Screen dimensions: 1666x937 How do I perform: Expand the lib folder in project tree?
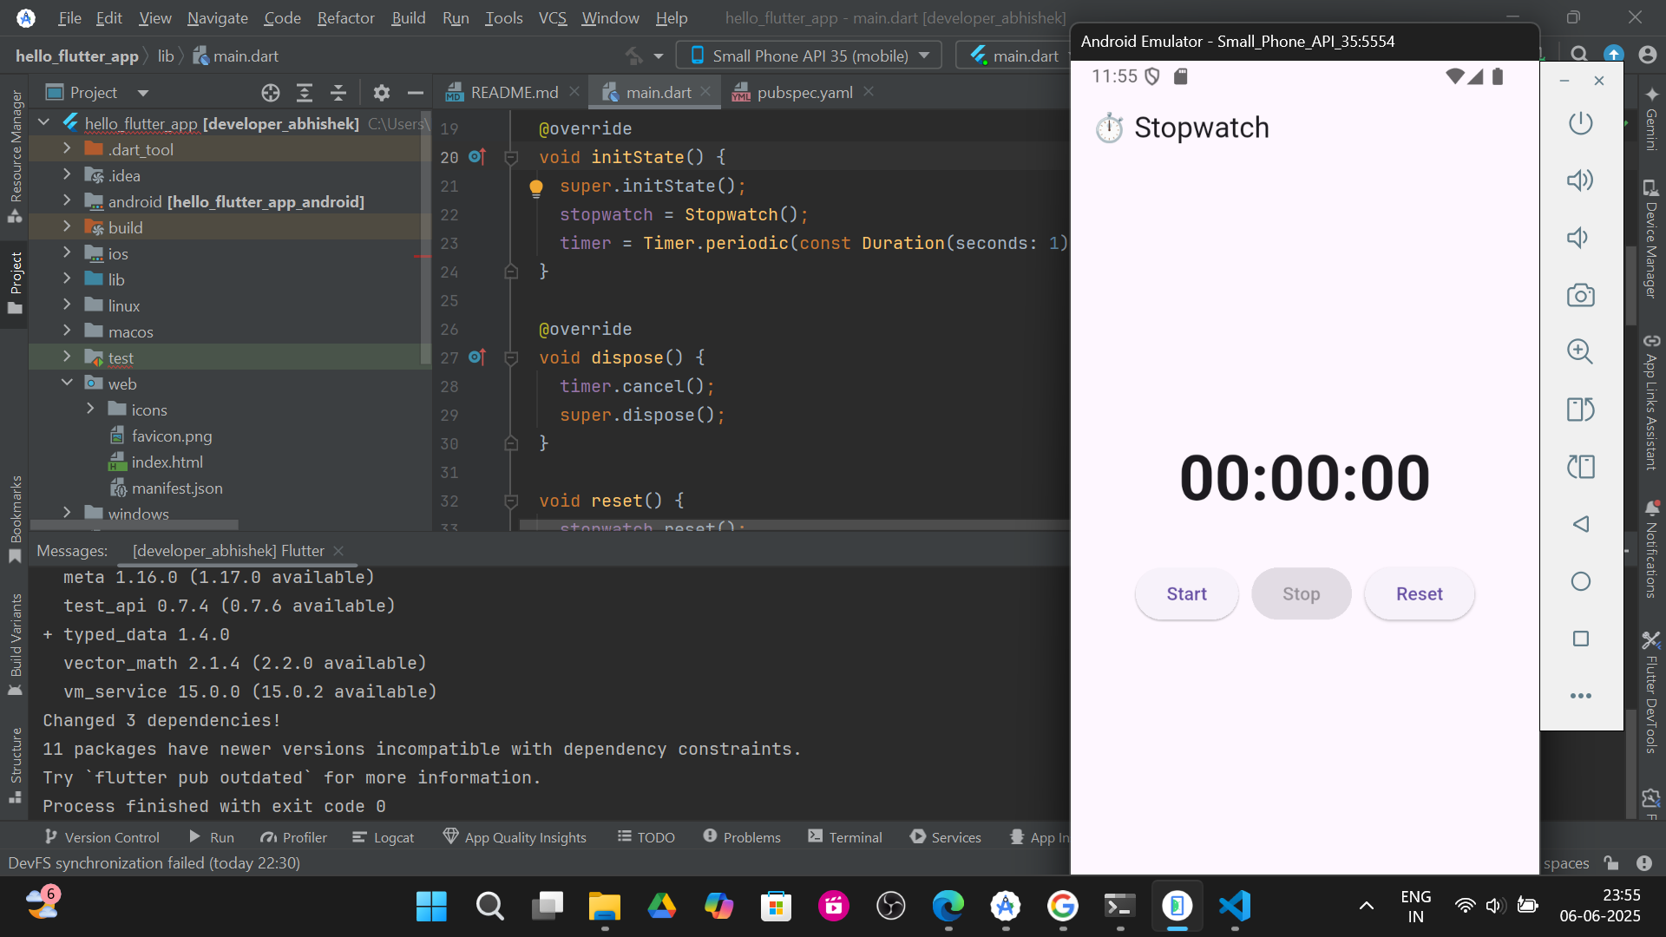(x=67, y=279)
